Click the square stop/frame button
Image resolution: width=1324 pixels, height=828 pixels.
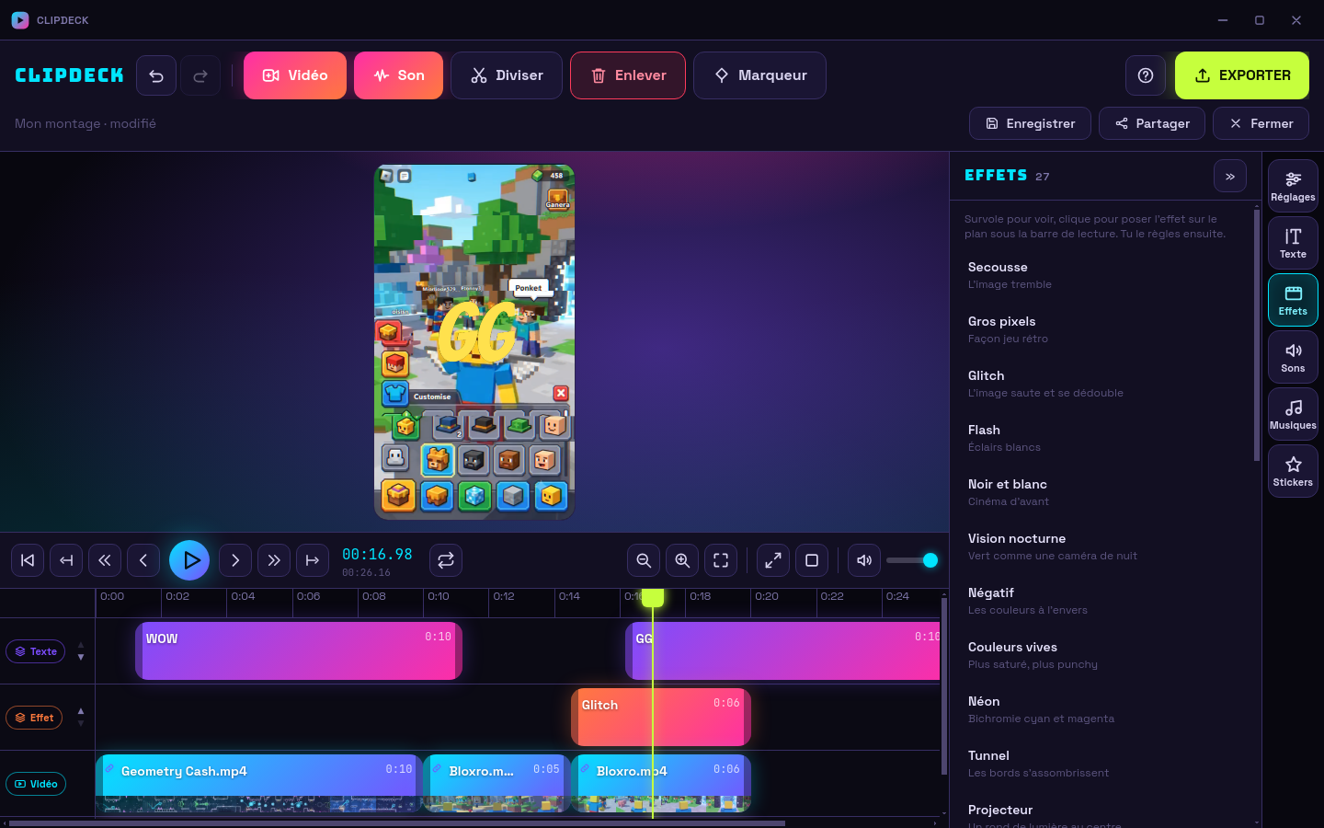[x=812, y=560]
